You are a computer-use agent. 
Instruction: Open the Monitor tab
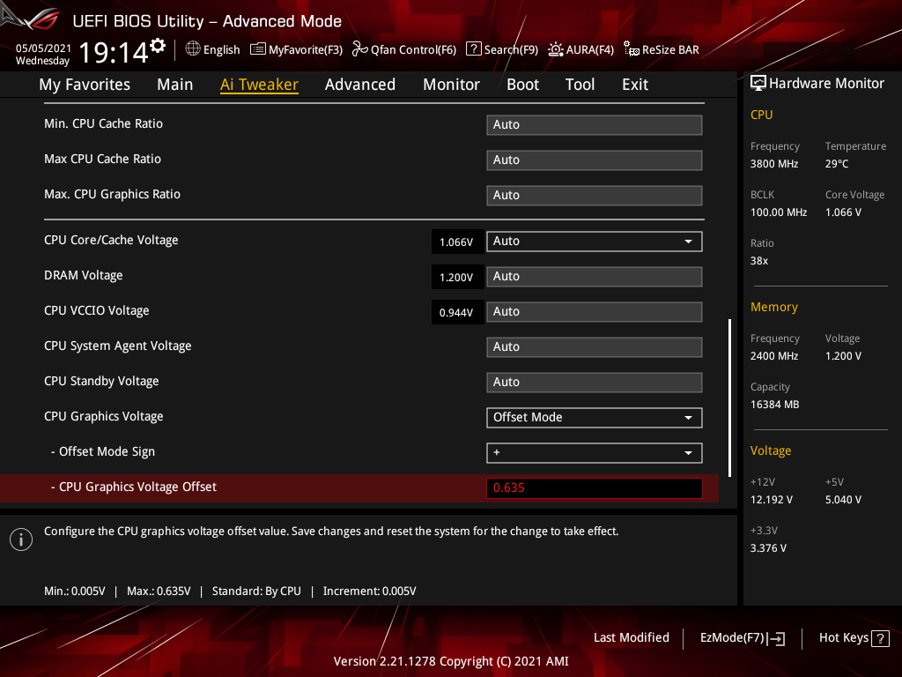point(451,85)
